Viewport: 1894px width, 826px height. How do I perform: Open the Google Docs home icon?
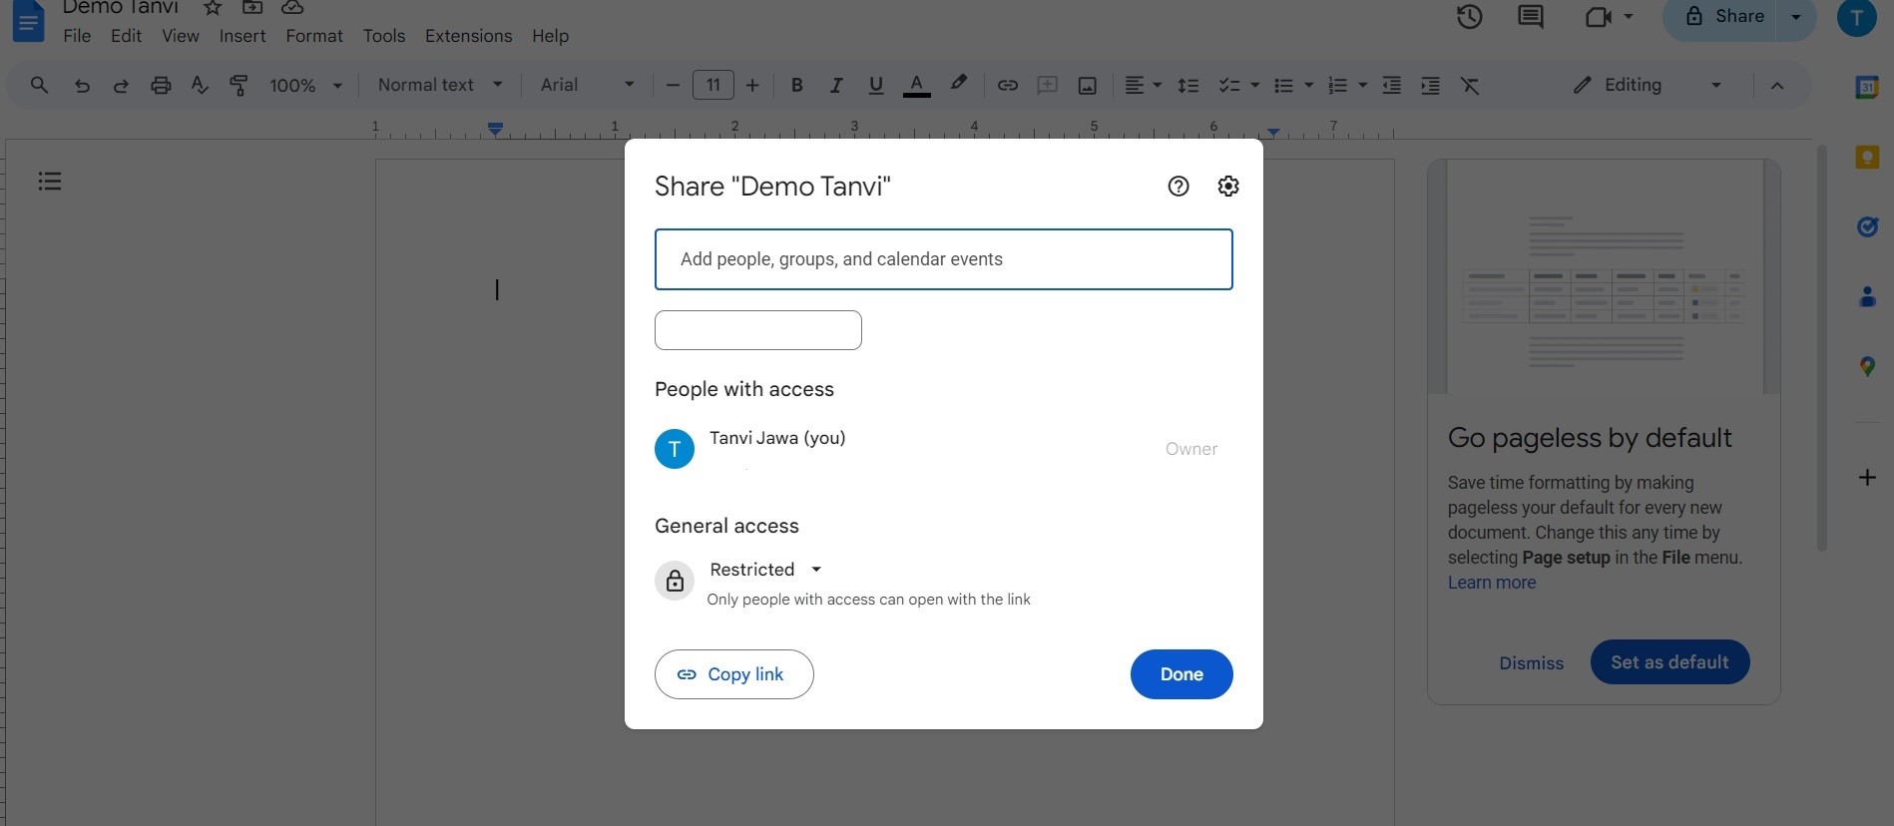(28, 22)
